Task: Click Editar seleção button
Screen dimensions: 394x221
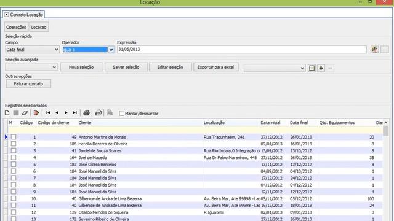Action: pyautogui.click(x=170, y=67)
